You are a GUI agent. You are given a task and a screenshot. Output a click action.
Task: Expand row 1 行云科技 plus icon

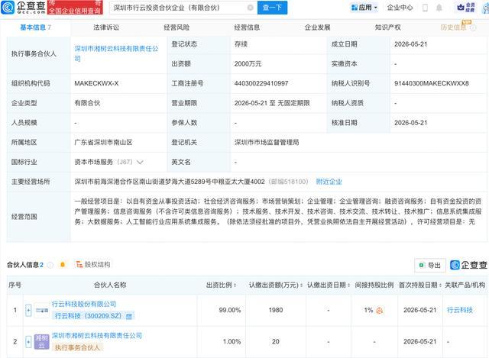[28, 311]
